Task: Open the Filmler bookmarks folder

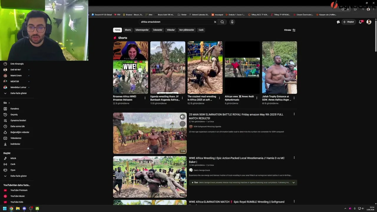Action: pos(182,14)
